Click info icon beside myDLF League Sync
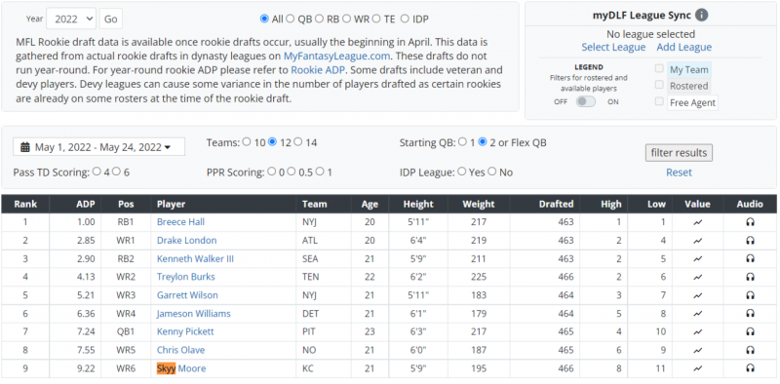The image size is (780, 384). click(701, 16)
